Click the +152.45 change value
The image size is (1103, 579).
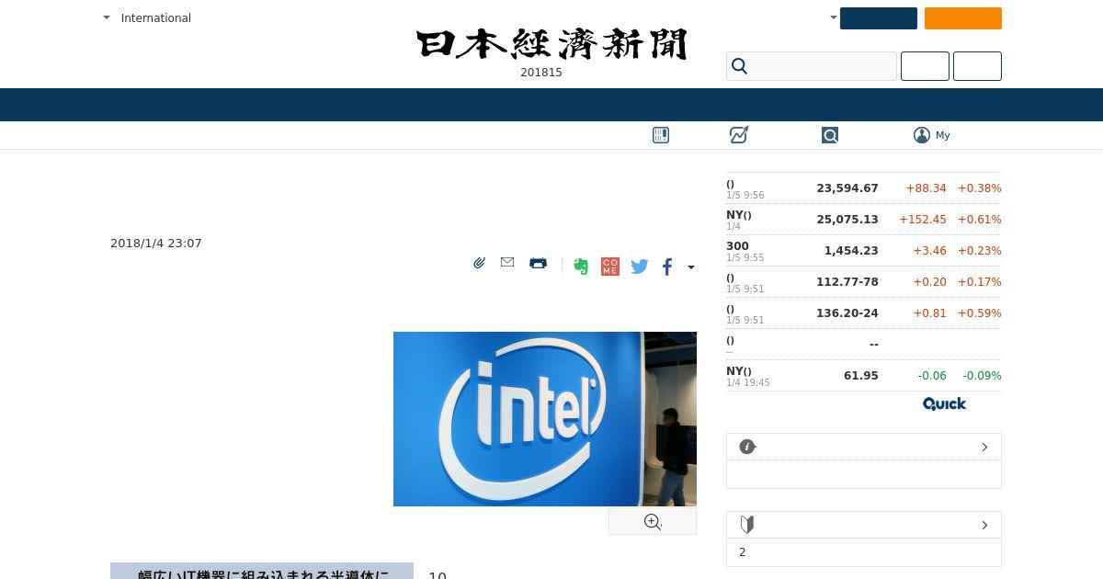(x=923, y=220)
